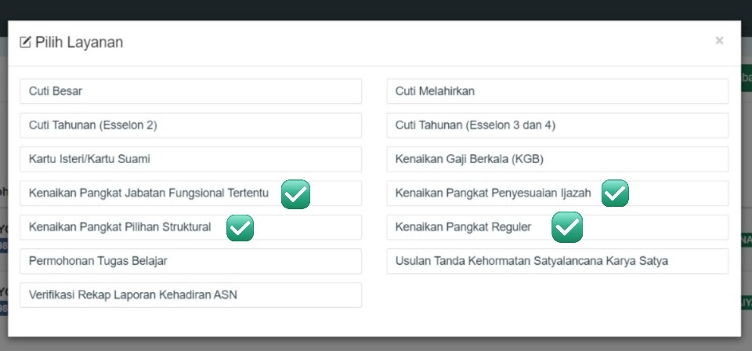Click green checkmark next to Jabatan Fungsional Tertentu
Screen dimensions: 752x351
click(296, 194)
